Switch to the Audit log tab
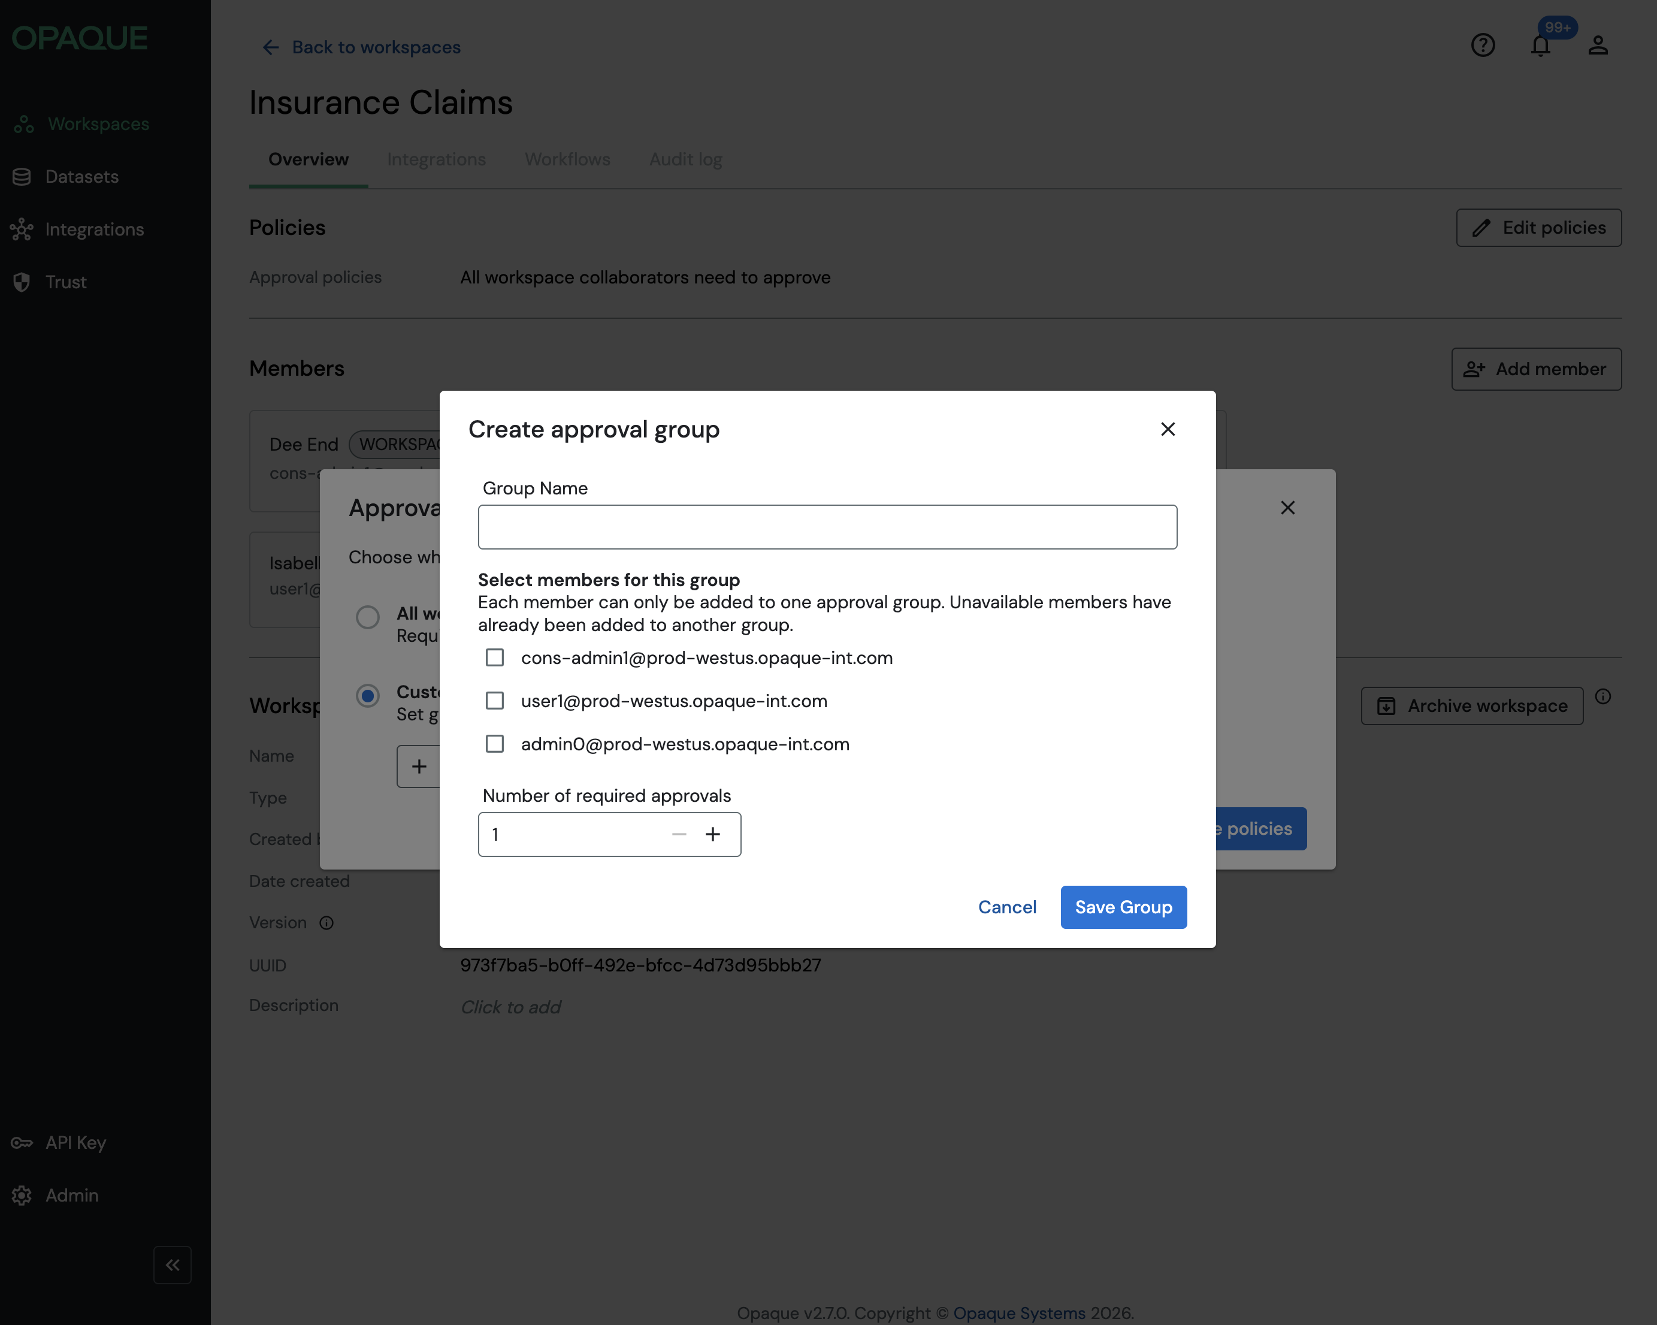 tap(685, 159)
